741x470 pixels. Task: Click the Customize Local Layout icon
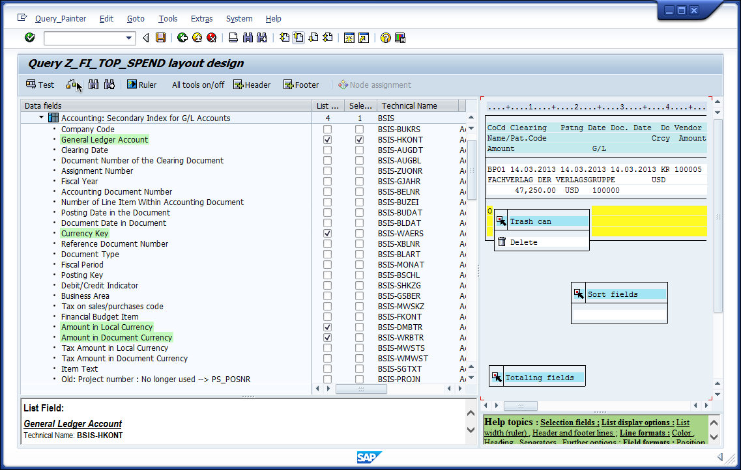coord(400,38)
